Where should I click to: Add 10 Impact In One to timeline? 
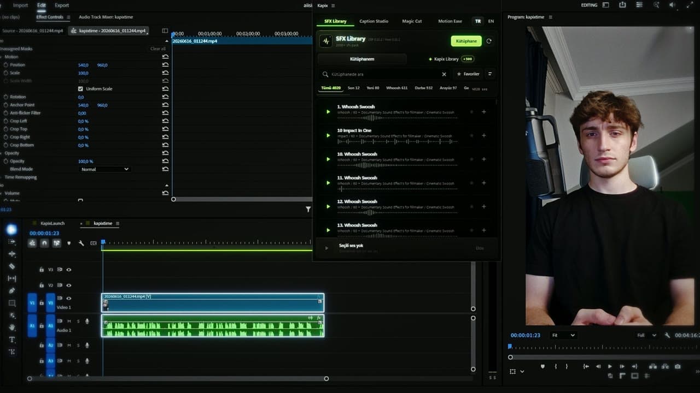tap(483, 135)
